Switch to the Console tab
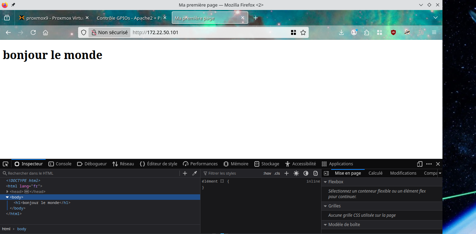Viewport: 476px width, 234px height. click(x=60, y=164)
